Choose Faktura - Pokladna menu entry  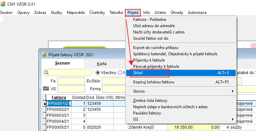click(x=181, y=20)
